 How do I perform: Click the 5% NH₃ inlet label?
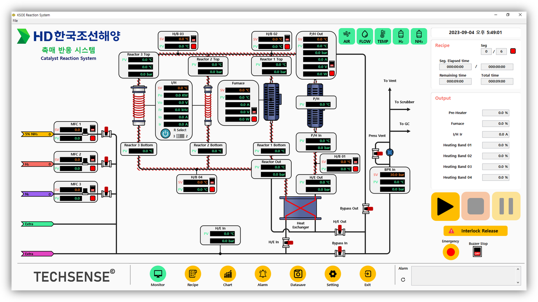coord(37,134)
